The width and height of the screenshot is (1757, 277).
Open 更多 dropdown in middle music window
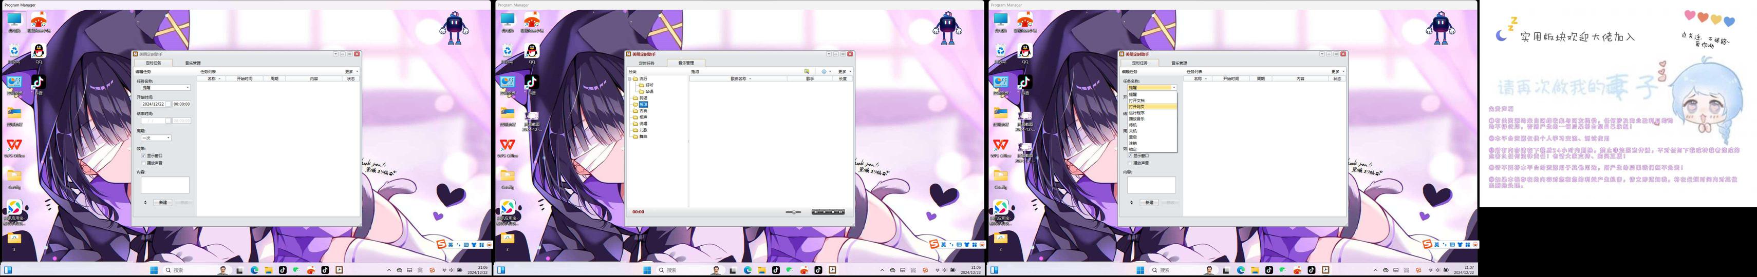tap(845, 71)
